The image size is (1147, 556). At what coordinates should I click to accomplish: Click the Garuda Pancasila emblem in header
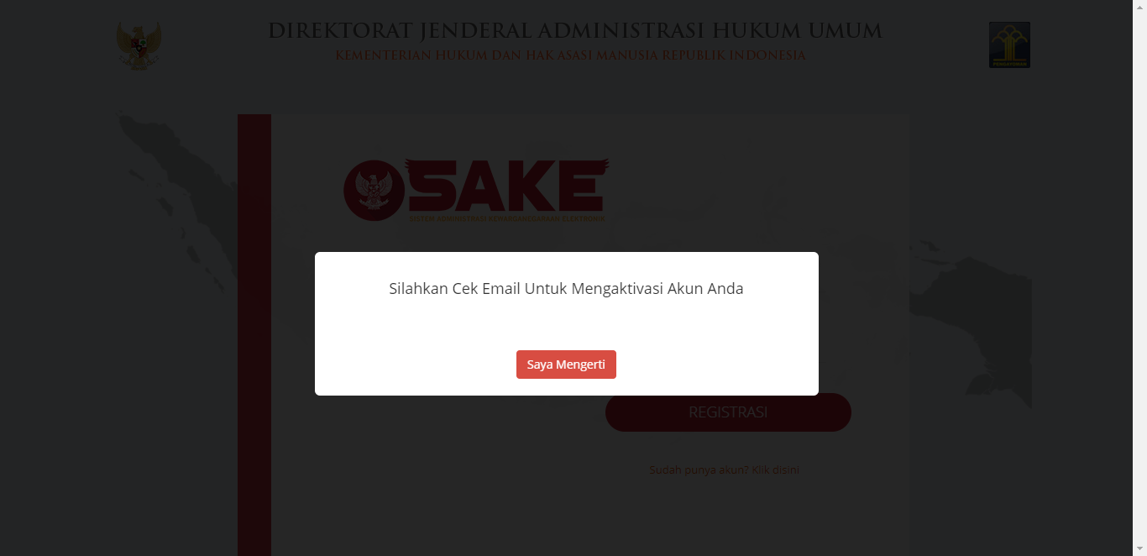[x=139, y=45]
